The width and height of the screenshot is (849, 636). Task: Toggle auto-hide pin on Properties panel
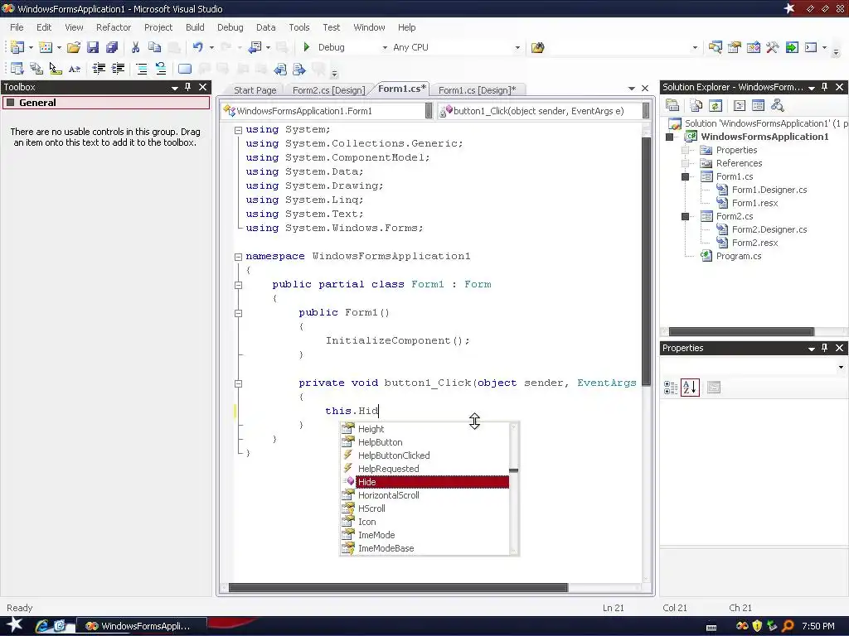(825, 348)
